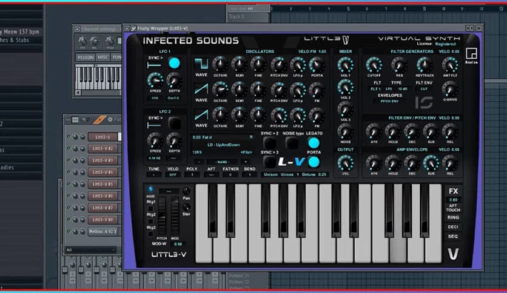
Task: Click the previous preset minus button
Action: (x=199, y=162)
